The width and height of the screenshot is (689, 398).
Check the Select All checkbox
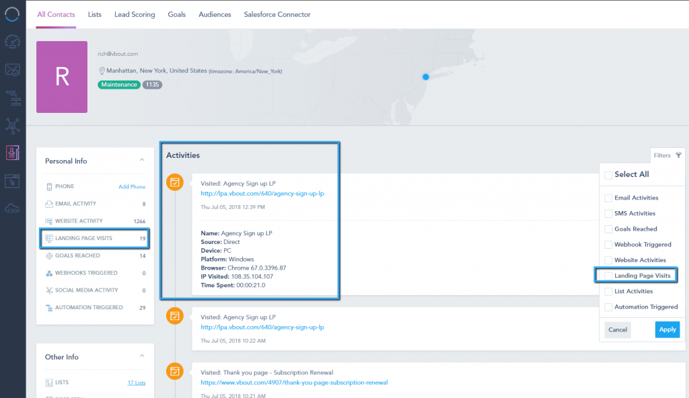[x=608, y=175]
